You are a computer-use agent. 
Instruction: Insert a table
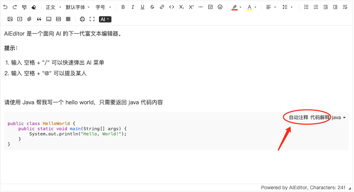pos(68,19)
